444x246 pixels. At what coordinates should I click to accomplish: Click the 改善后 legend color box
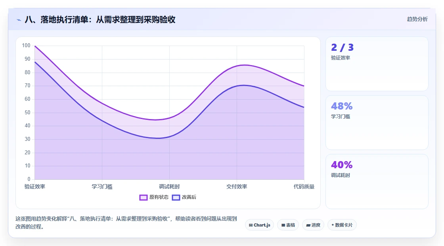point(176,198)
